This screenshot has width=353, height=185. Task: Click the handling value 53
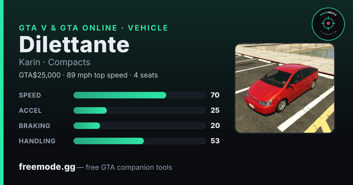point(215,141)
